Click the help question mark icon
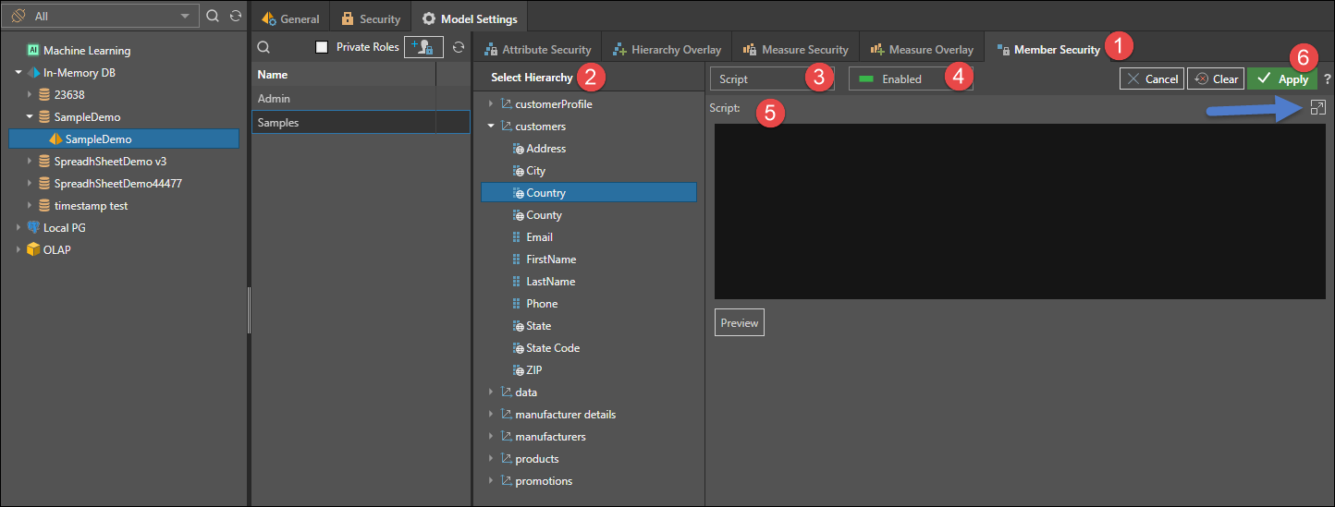The height and width of the screenshot is (507, 1335). (1328, 79)
